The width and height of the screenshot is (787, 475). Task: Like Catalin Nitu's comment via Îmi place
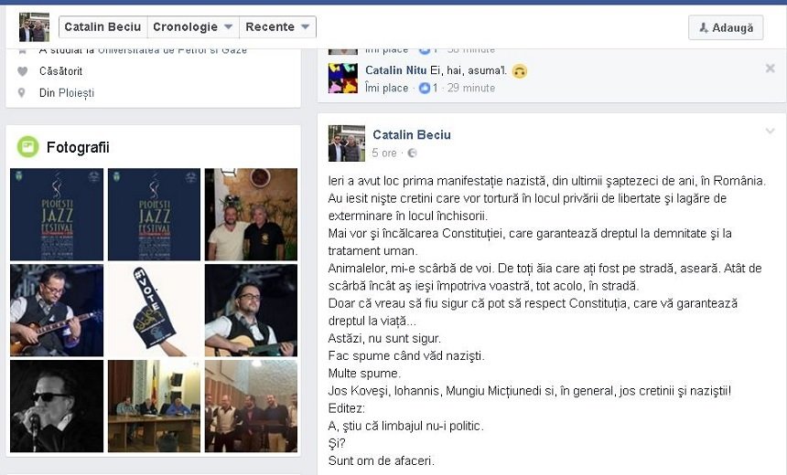point(386,89)
